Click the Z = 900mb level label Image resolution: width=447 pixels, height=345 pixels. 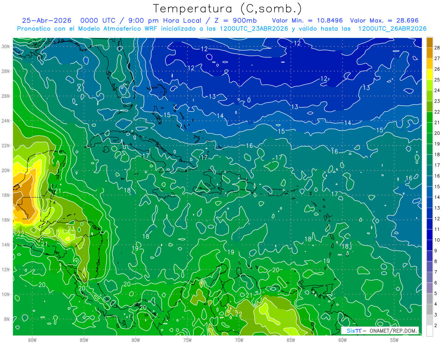coord(236,20)
